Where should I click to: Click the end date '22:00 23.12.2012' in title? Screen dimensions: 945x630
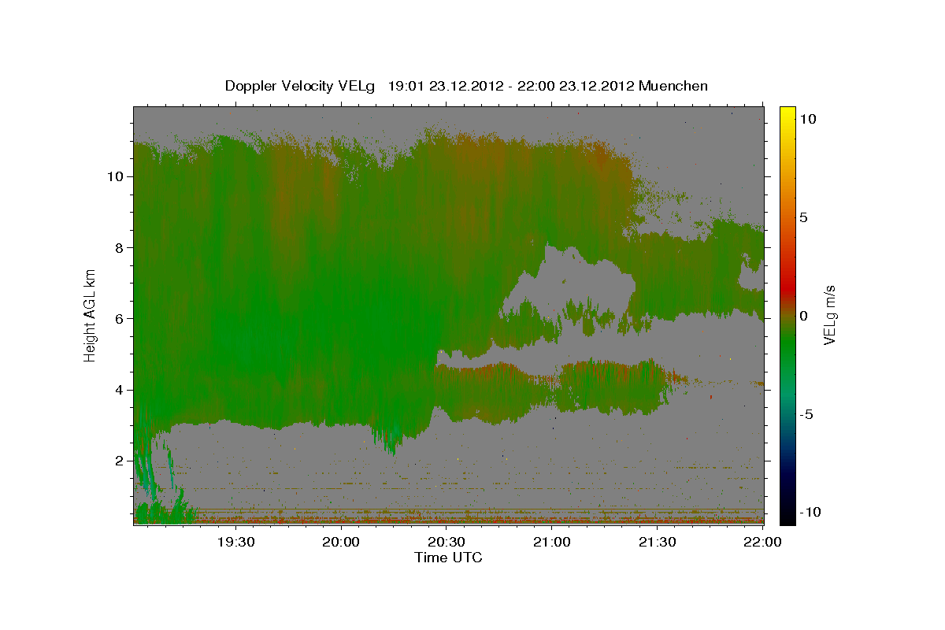[x=574, y=86]
